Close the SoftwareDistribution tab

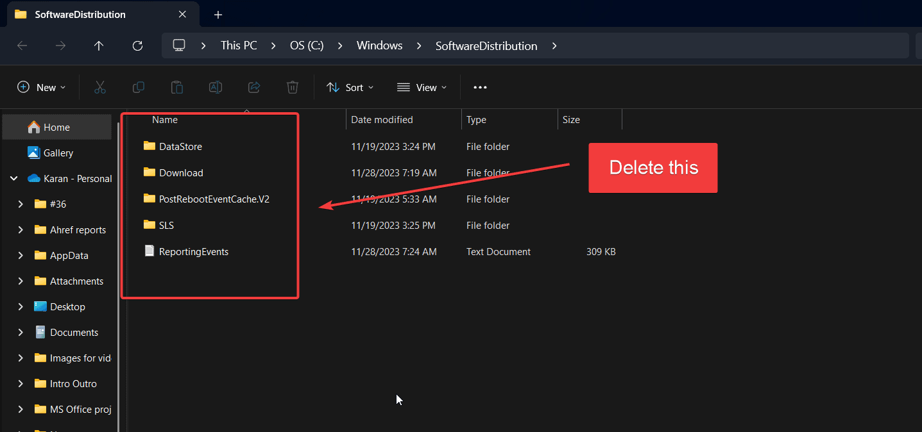coord(182,14)
